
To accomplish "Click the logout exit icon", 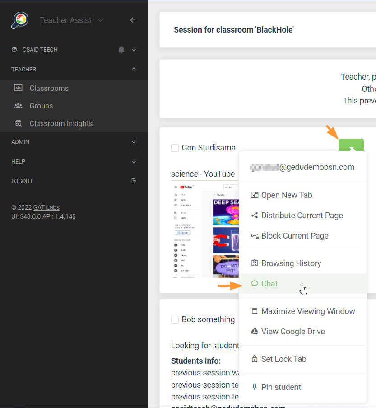I will (134, 181).
